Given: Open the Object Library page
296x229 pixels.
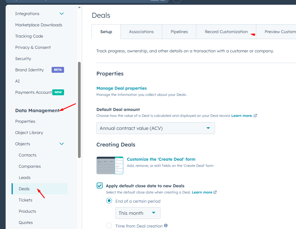Looking at the screenshot, I should (29, 133).
